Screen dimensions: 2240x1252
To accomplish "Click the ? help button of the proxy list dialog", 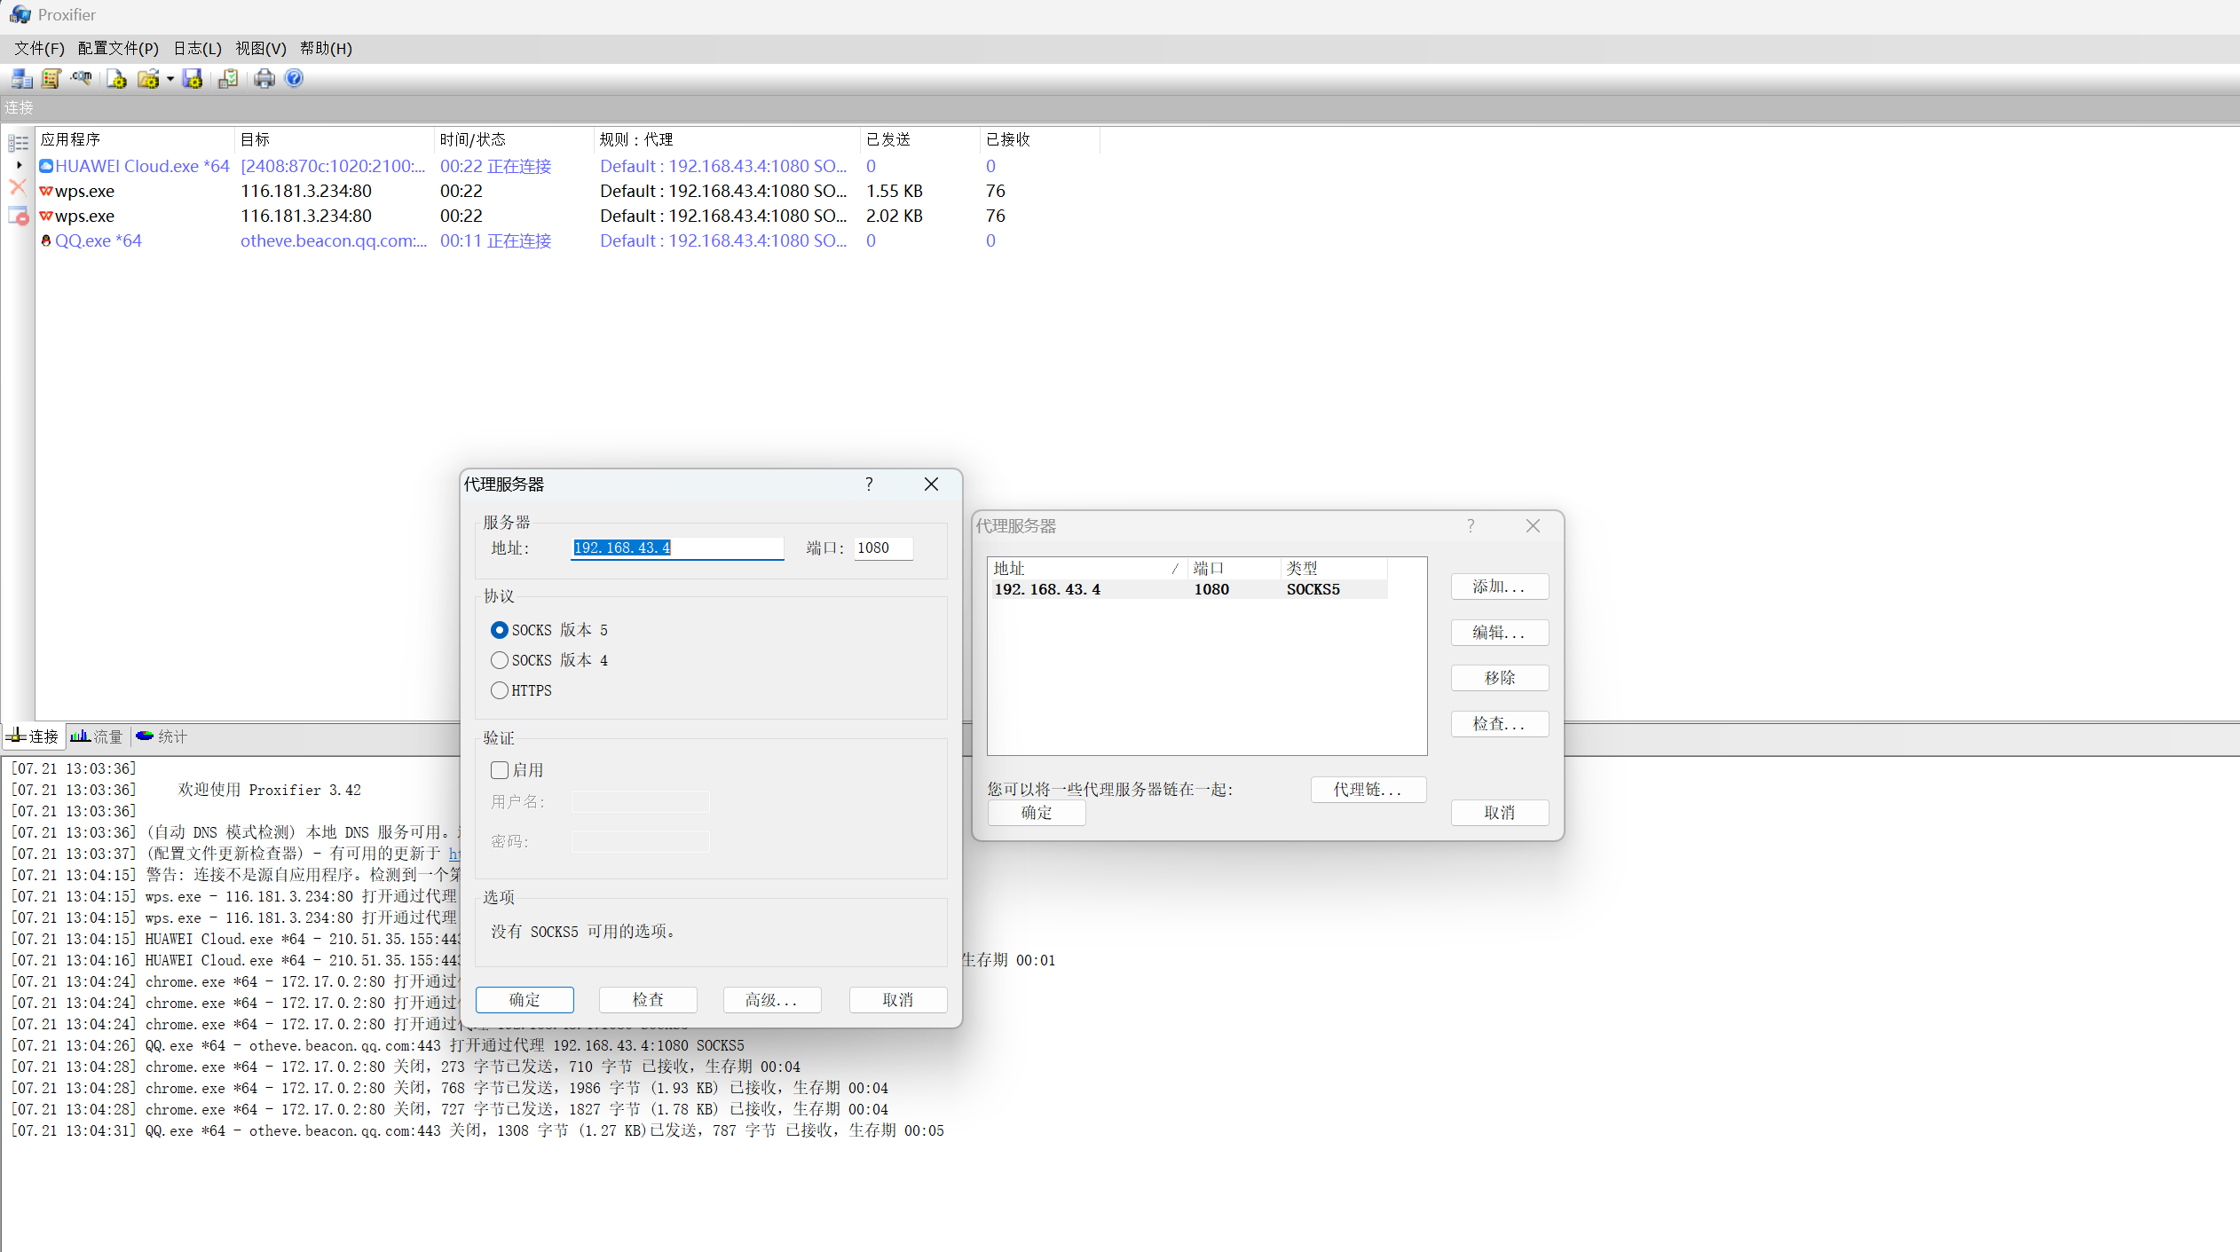I will (x=1471, y=525).
